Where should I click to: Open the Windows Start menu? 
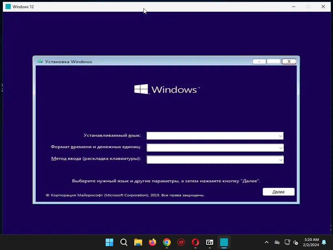point(109,242)
